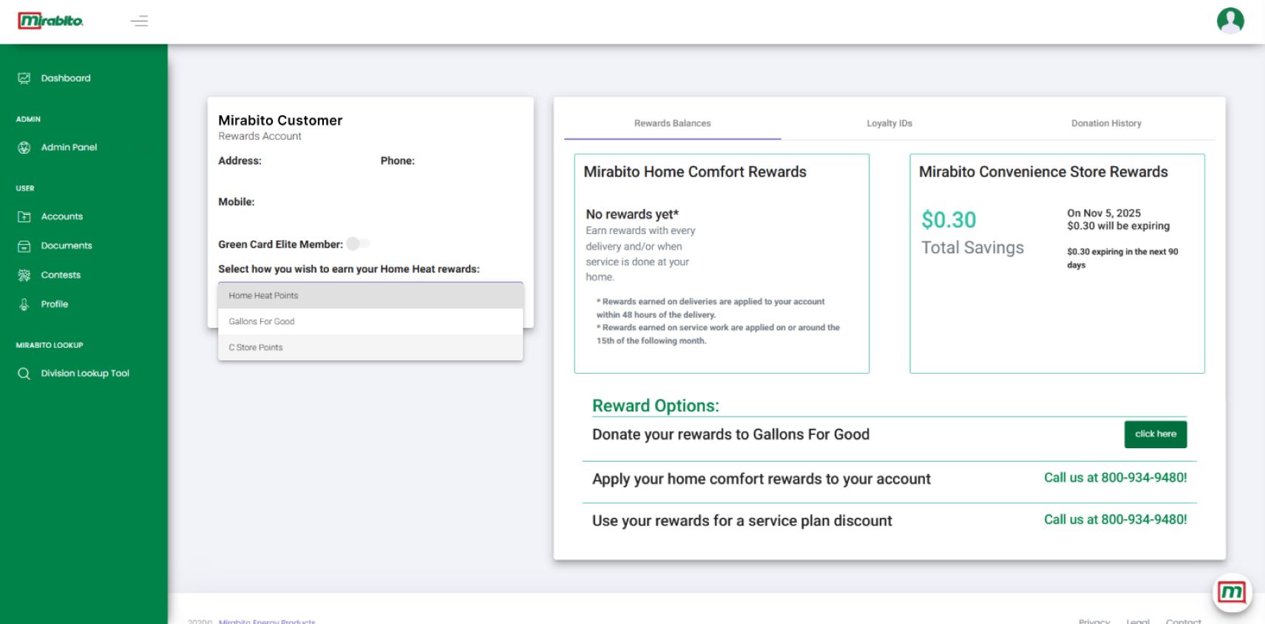Collapse the sidebar with hamburger icon
Screen dimensions: 1265x624
(x=139, y=21)
